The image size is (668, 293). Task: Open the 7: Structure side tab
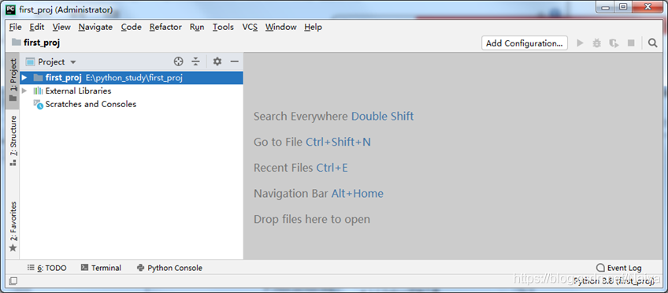pyautogui.click(x=13, y=140)
